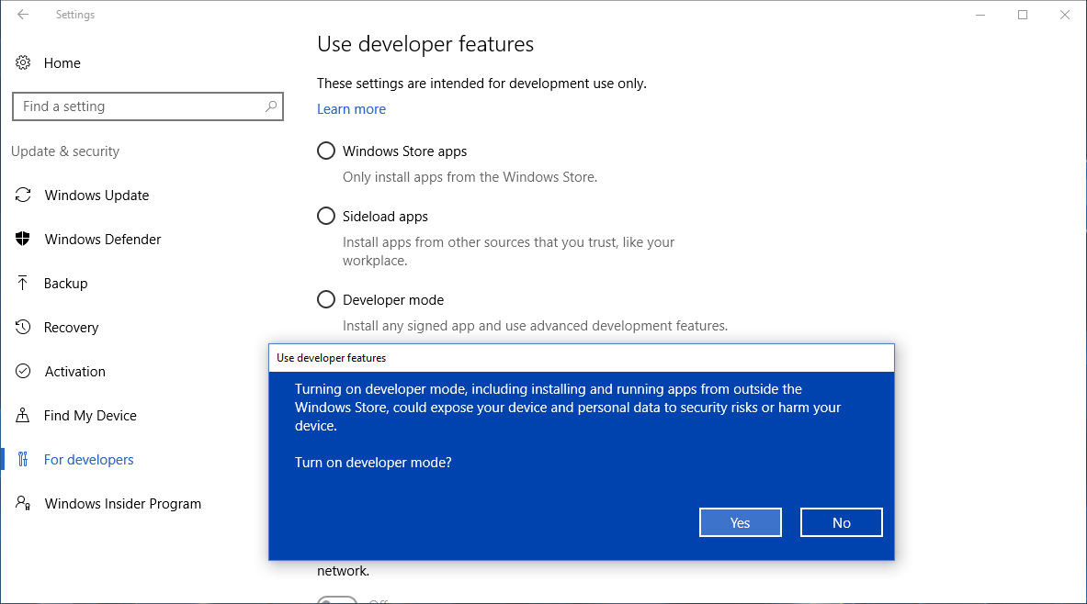
Task: Click the 'Turn on developer mode?' text
Action: pos(373,462)
